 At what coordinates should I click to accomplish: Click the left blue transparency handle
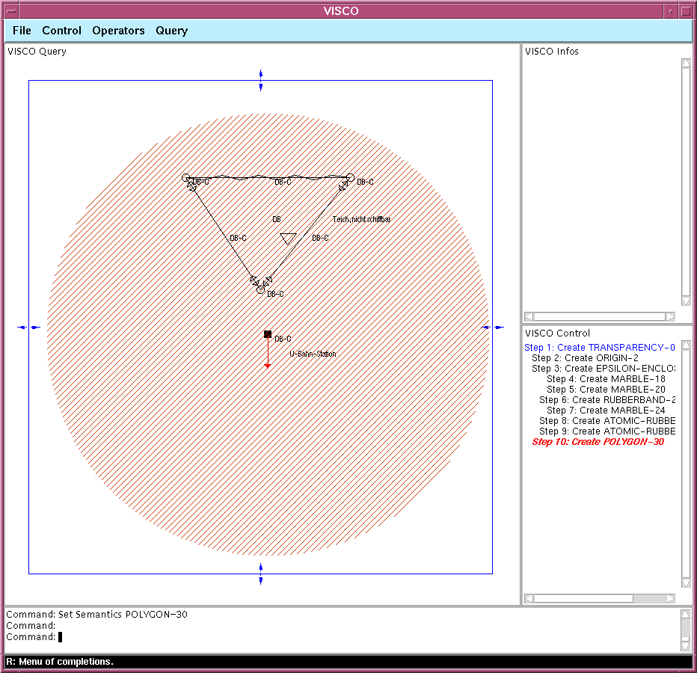(29, 328)
